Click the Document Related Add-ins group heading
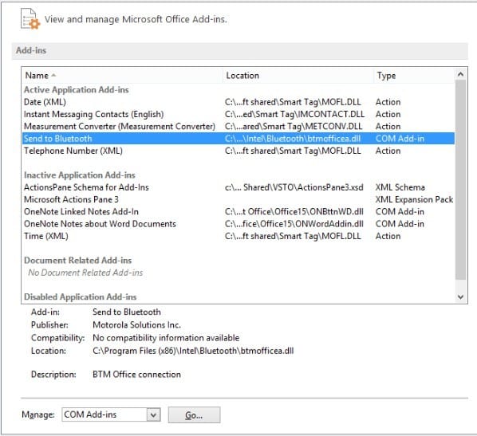 coord(77,261)
